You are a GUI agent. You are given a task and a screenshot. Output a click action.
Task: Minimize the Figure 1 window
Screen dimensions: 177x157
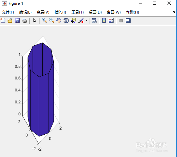coord(140,3)
